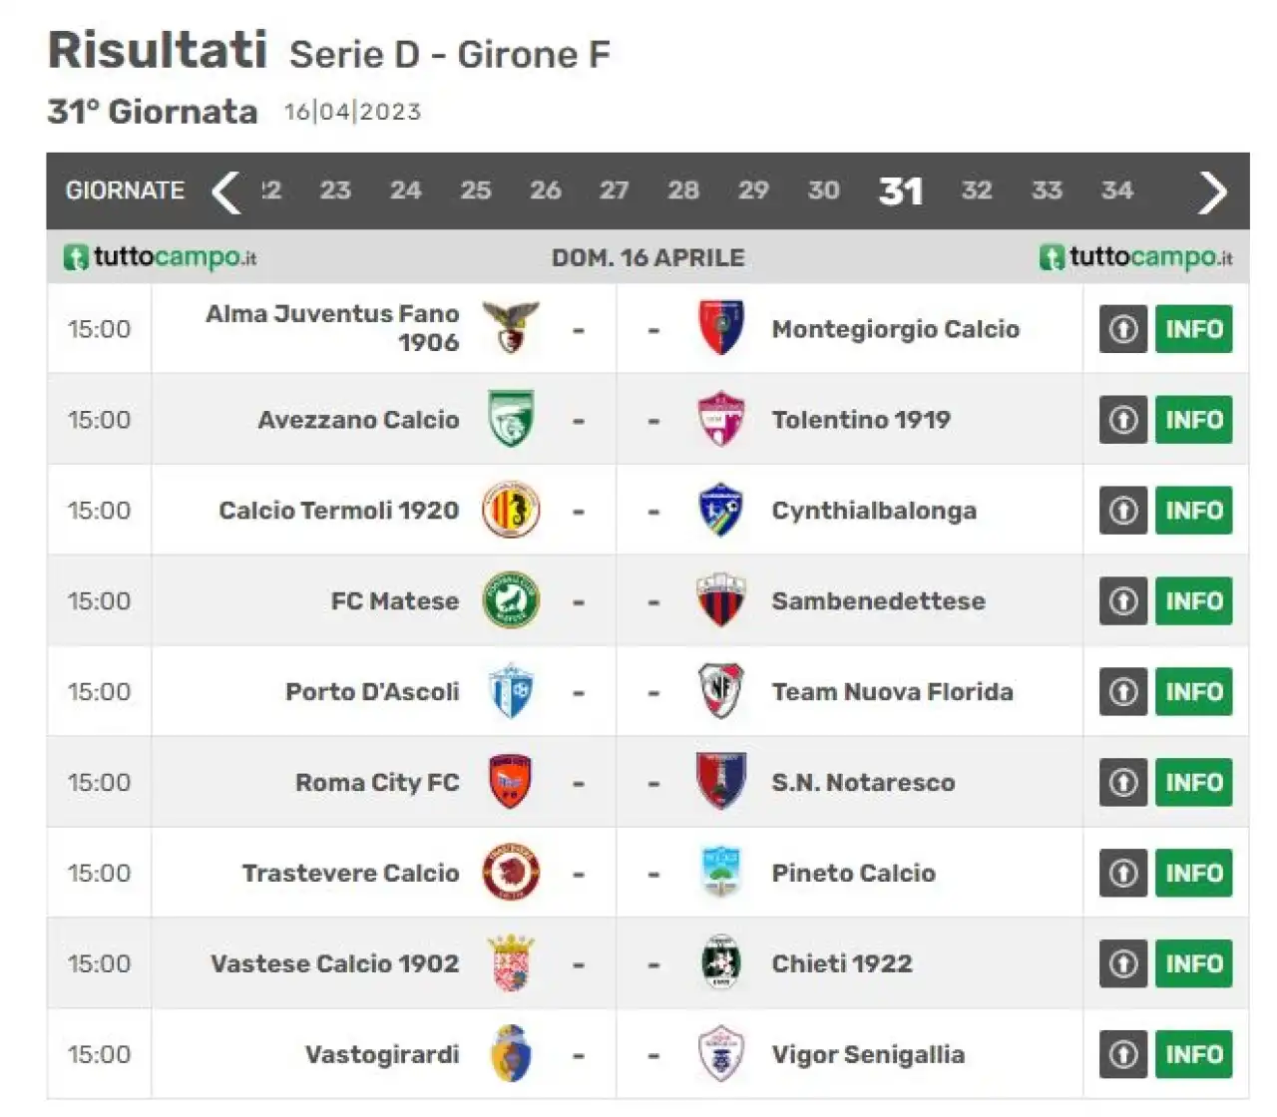The width and height of the screenshot is (1277, 1117).
Task: Open giornata 25 results
Action: (x=475, y=190)
